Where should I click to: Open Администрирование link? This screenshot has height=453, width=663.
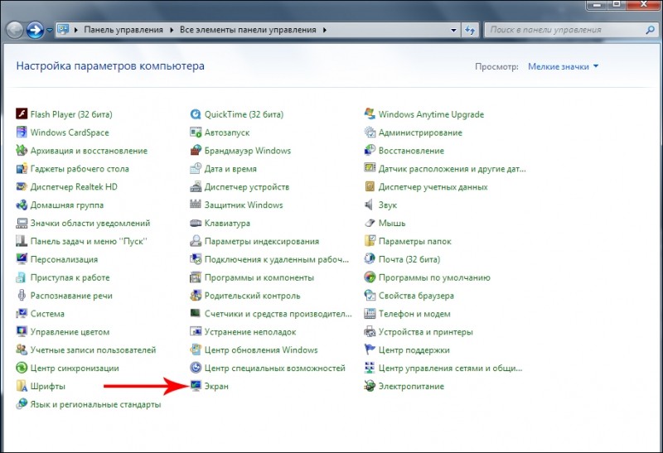point(420,133)
